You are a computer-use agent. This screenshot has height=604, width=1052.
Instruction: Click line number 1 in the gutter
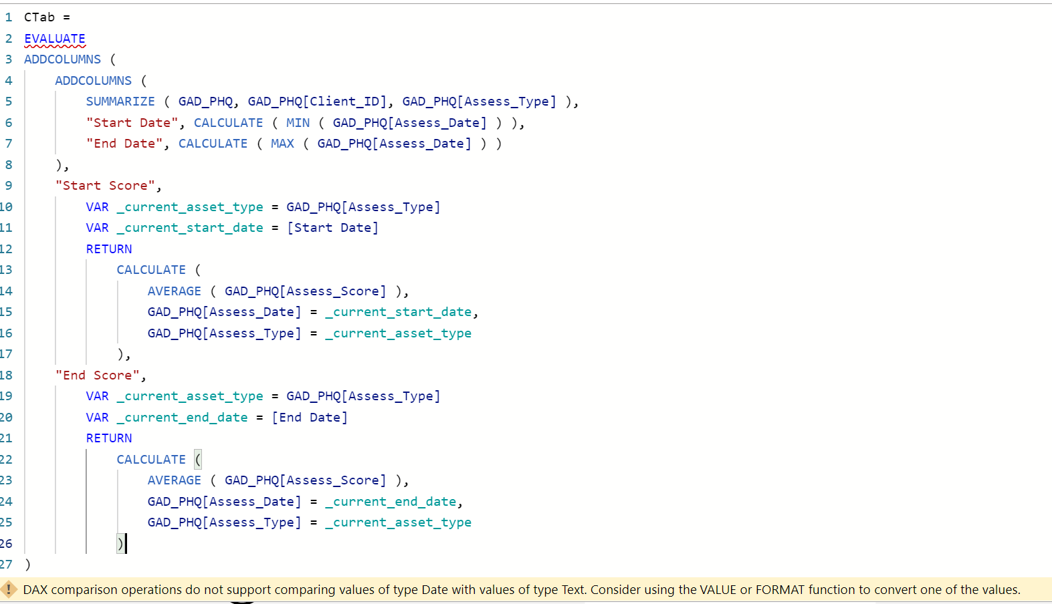9,17
